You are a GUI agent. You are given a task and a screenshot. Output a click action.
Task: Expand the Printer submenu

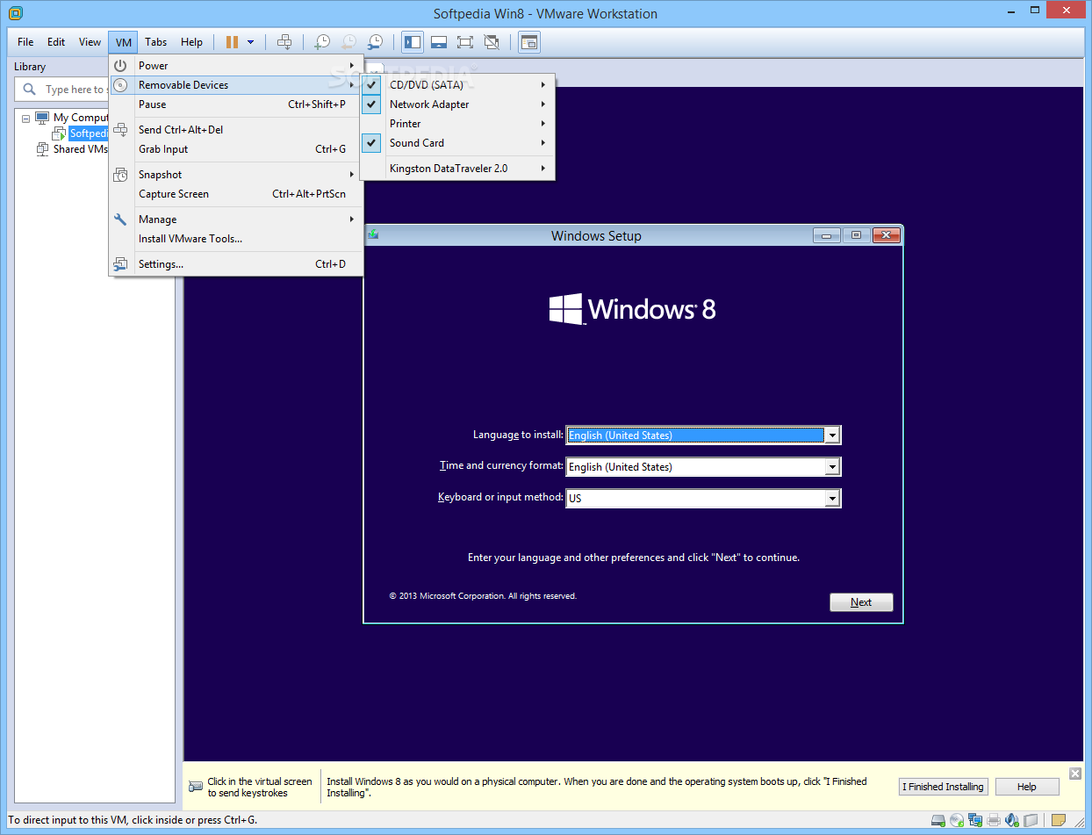[x=457, y=124]
